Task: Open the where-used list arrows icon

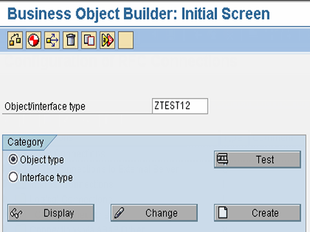Action: pyautogui.click(x=52, y=40)
